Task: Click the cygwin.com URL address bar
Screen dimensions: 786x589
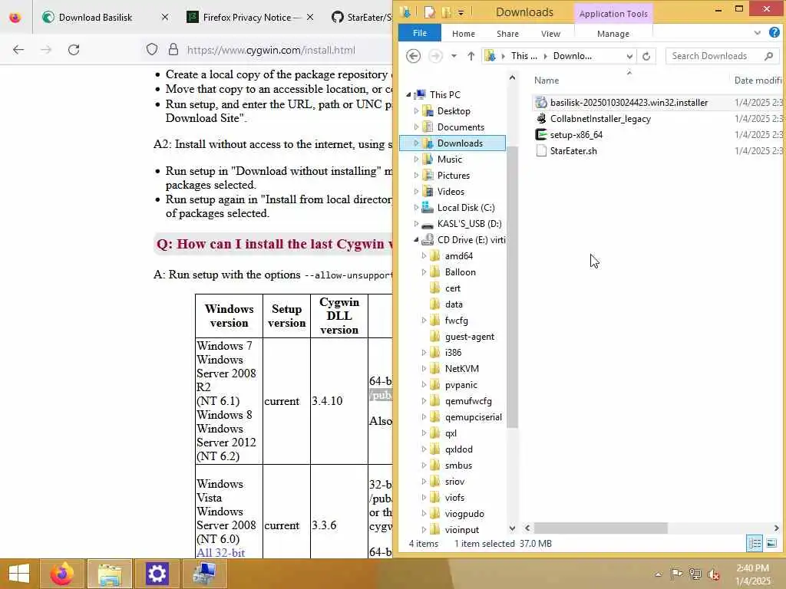Action: point(271,50)
